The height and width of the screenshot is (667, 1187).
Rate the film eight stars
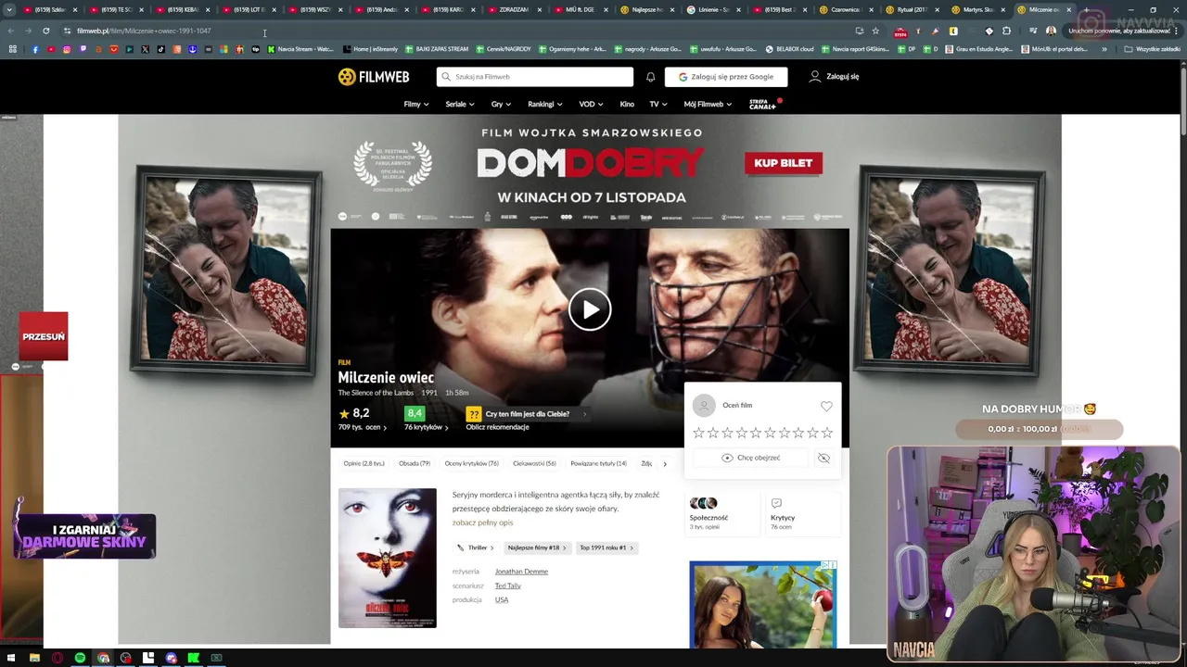[x=798, y=433]
